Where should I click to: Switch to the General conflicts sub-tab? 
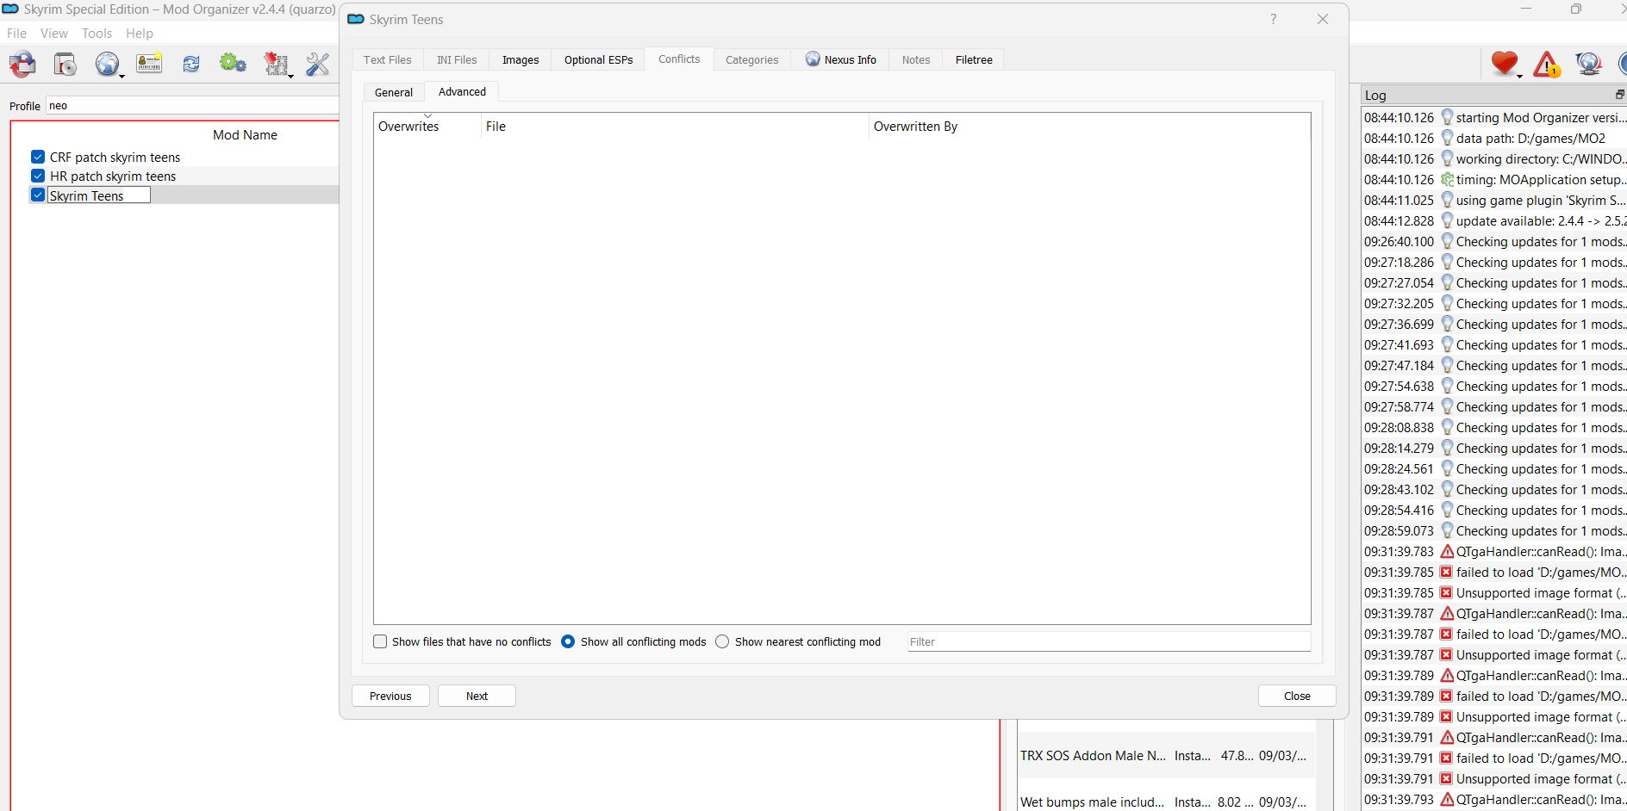click(394, 92)
